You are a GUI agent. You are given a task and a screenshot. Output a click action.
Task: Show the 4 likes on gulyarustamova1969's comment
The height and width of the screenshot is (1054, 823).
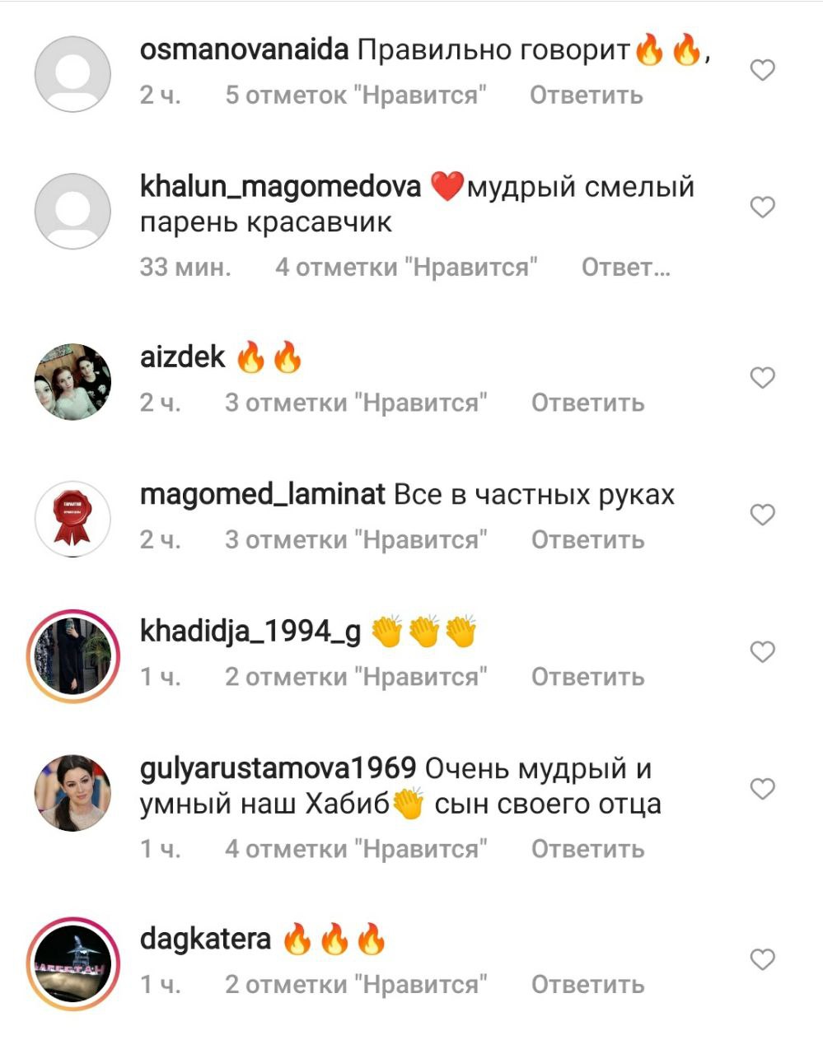click(356, 849)
